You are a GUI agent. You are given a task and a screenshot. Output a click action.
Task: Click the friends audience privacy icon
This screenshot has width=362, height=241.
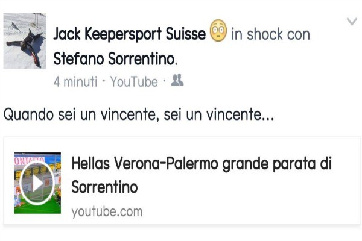pyautogui.click(x=177, y=80)
